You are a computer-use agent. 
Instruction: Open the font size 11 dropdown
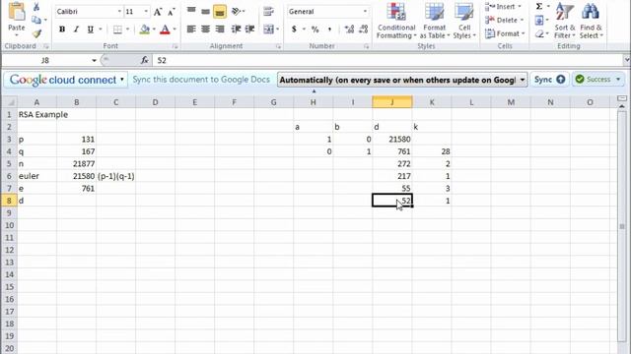[146, 11]
